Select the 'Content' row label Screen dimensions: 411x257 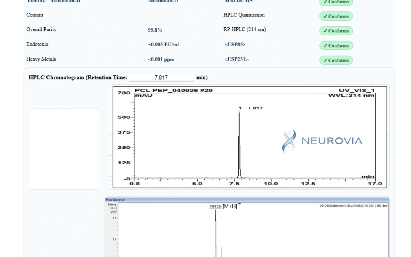35,15
